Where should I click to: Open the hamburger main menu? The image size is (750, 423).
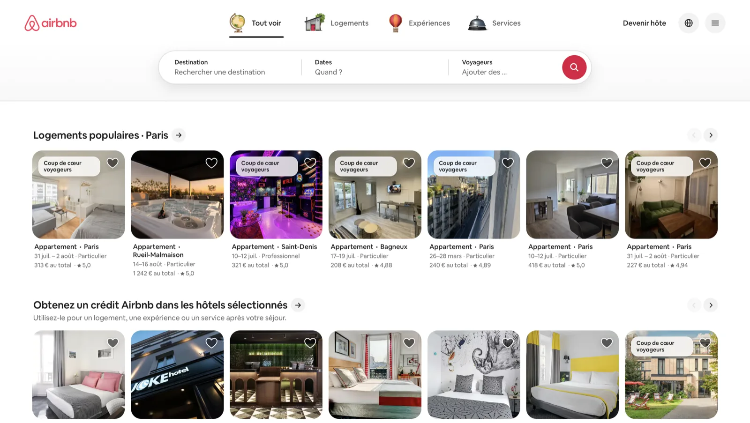coord(715,23)
